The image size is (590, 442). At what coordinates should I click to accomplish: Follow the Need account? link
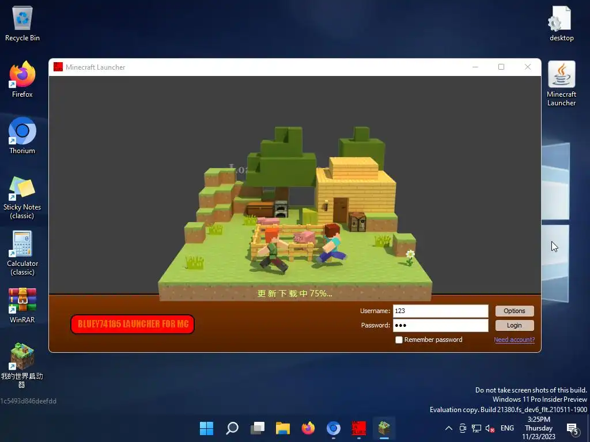pyautogui.click(x=514, y=340)
